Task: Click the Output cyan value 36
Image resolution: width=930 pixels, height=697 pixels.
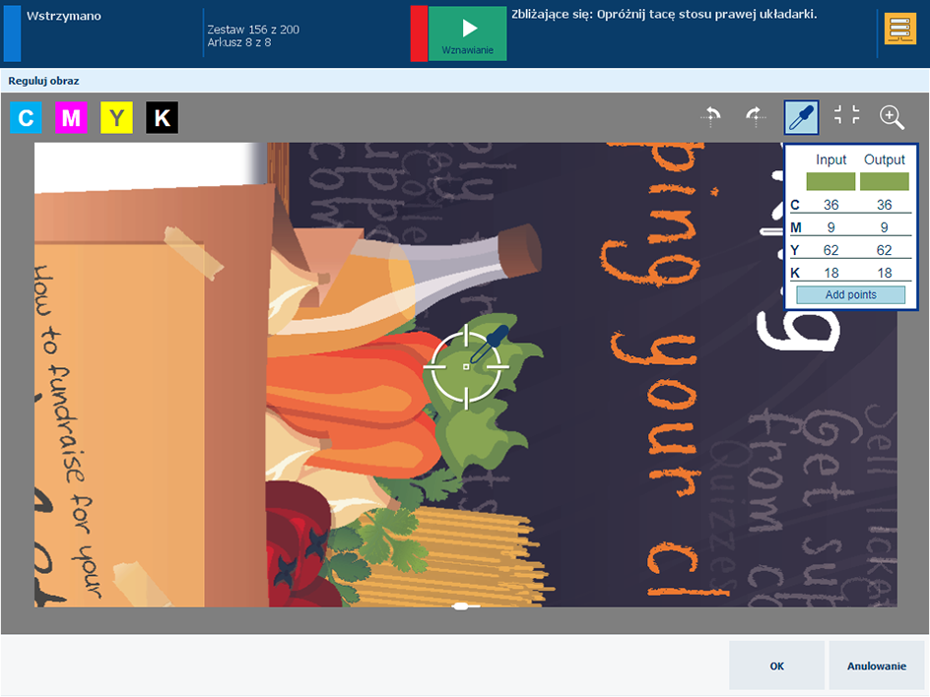Action: (x=884, y=205)
